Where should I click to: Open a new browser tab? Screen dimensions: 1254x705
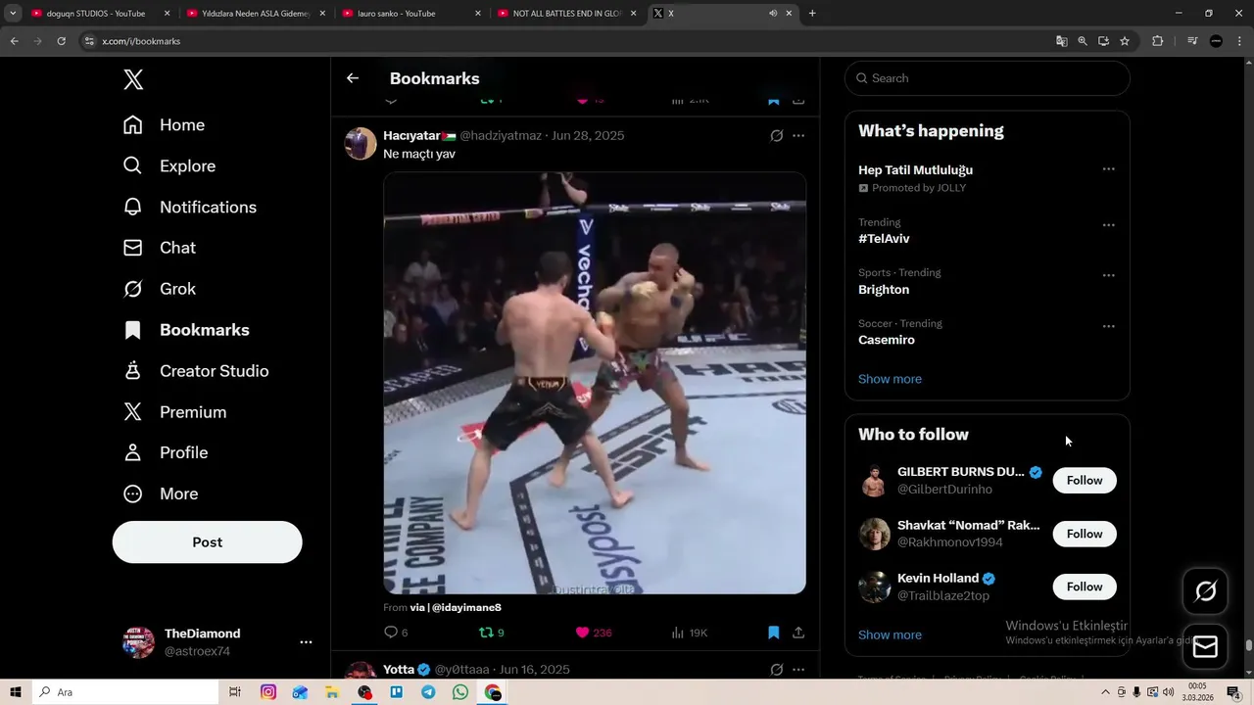(x=812, y=14)
